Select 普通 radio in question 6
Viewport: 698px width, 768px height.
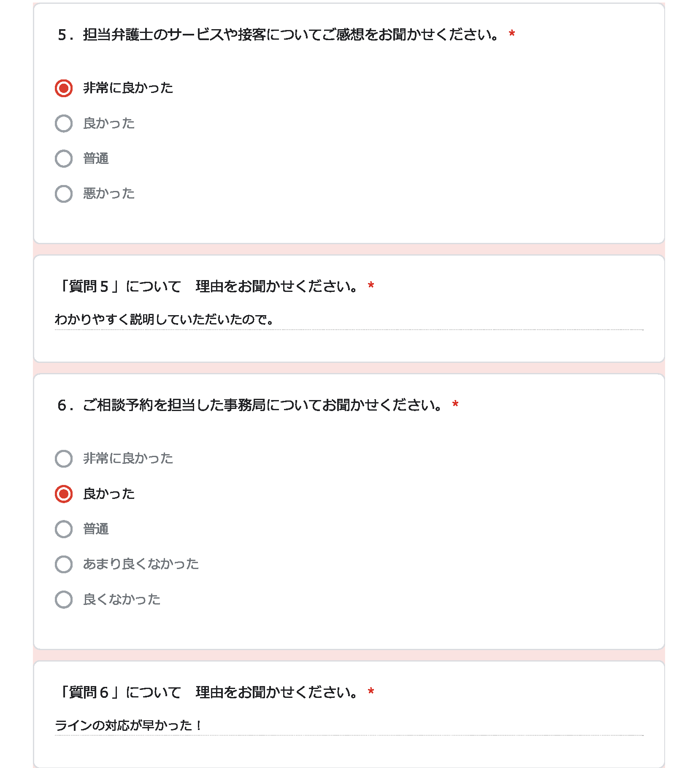coord(64,529)
